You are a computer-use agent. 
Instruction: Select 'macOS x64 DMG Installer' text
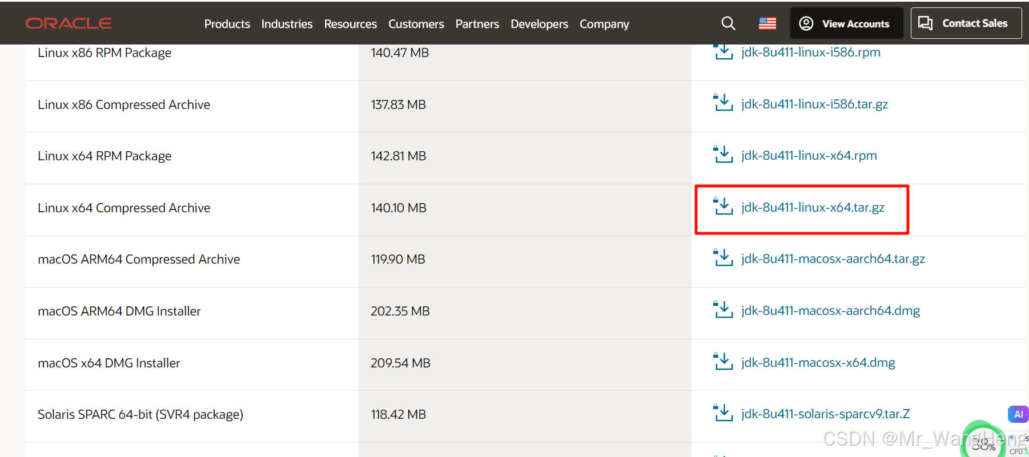[109, 363]
